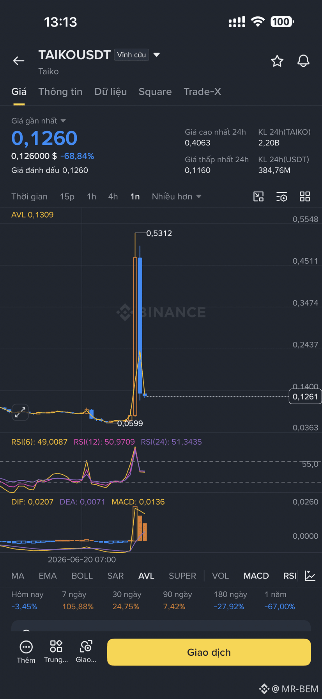Switch to the Giá tab

coord(19,92)
